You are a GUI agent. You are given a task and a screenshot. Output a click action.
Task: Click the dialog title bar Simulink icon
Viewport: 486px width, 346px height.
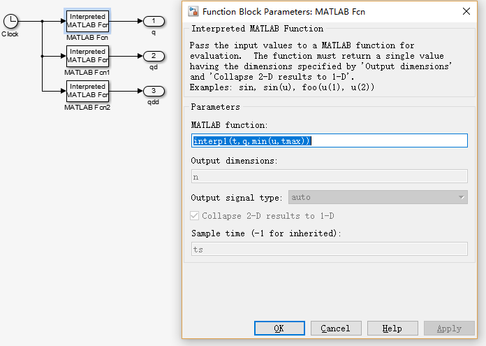pyautogui.click(x=193, y=11)
